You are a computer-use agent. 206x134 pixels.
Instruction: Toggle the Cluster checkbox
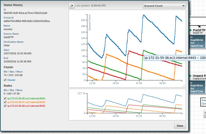5,80
